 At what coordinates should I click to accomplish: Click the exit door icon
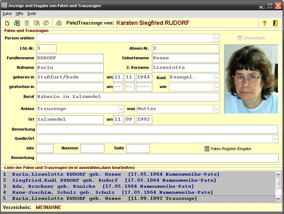tap(275, 23)
